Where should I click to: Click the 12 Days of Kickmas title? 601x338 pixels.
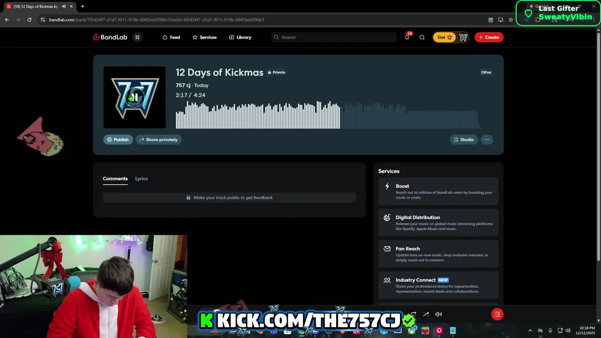pos(219,72)
